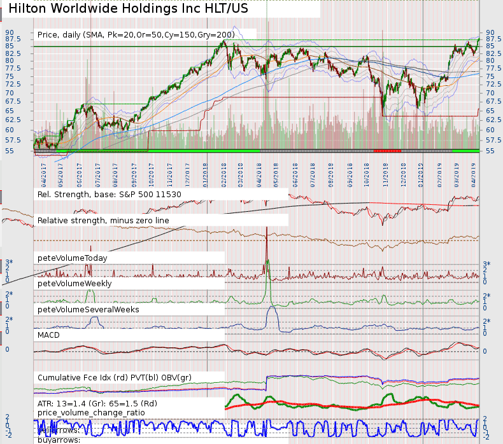Click the 08/2018 date label
Image resolution: width=503 pixels, height=444 pixels.
tap(331, 176)
